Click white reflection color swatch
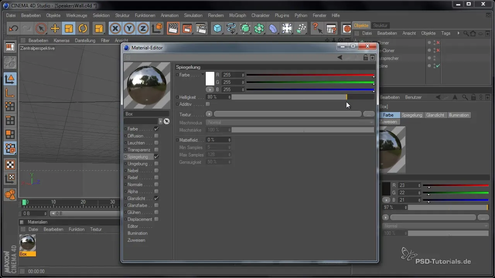This screenshot has height=278, width=495. [210, 79]
